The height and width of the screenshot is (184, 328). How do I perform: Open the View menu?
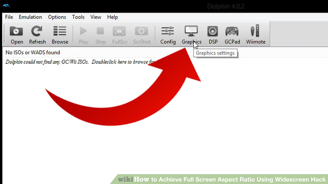(96, 17)
